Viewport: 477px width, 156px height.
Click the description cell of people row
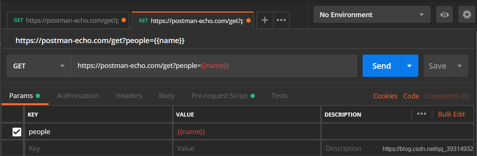click(x=398, y=132)
